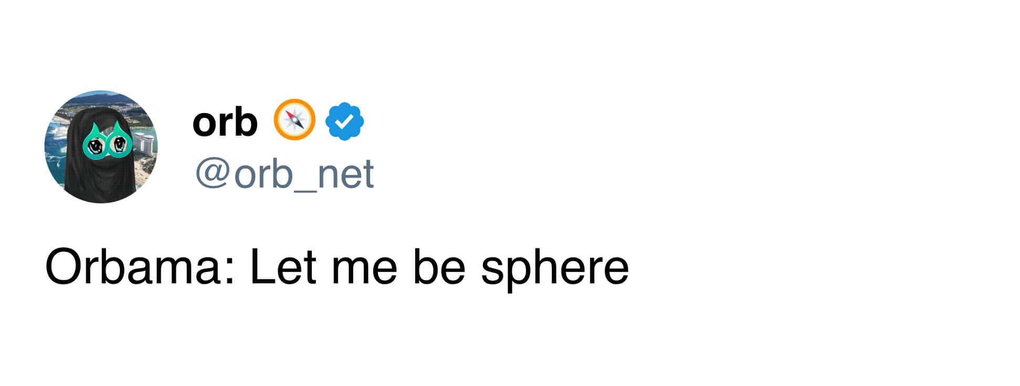Screen dimensions: 1020x386
Task: Click the orange compass badge icon
Action: [x=295, y=120]
